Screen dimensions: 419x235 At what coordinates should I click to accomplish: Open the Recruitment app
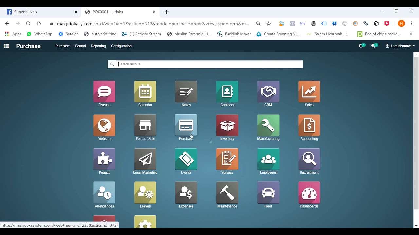(x=309, y=159)
